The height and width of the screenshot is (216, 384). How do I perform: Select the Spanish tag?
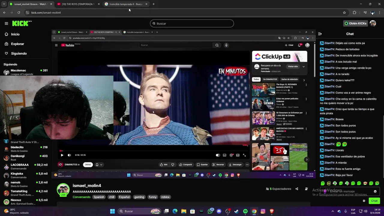click(x=99, y=197)
